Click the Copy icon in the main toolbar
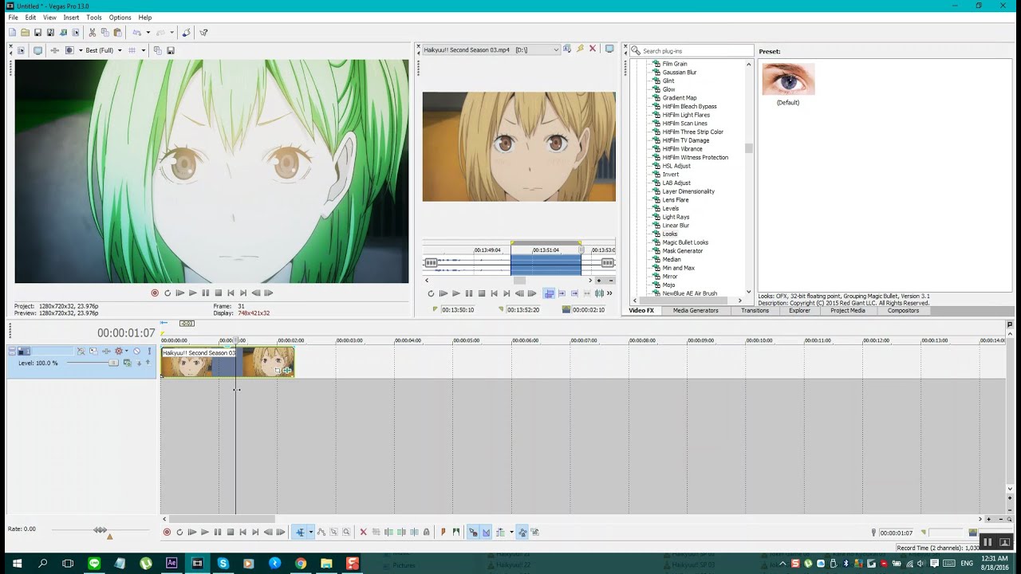The width and height of the screenshot is (1021, 574). [x=104, y=33]
